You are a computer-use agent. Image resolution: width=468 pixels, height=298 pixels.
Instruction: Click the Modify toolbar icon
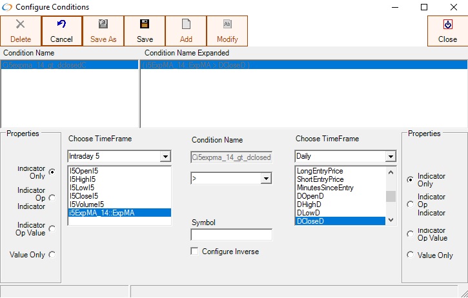coord(227,25)
